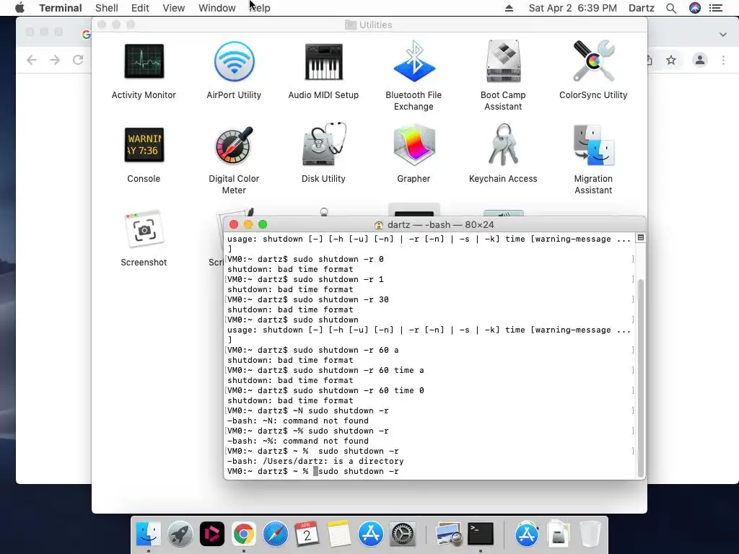739x554 pixels.
Task: Open Chrome's three-dot menu
Action: (723, 60)
